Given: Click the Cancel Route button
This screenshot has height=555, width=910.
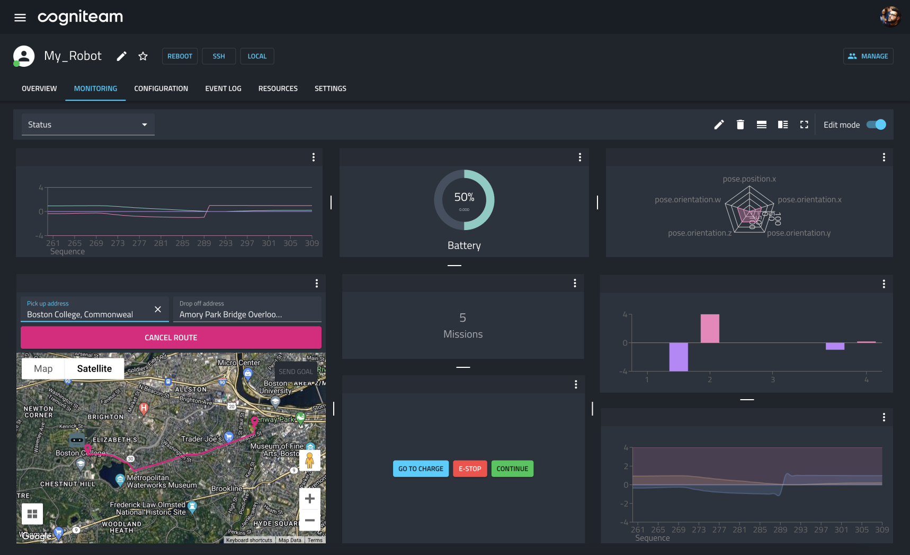Looking at the screenshot, I should click(x=171, y=338).
